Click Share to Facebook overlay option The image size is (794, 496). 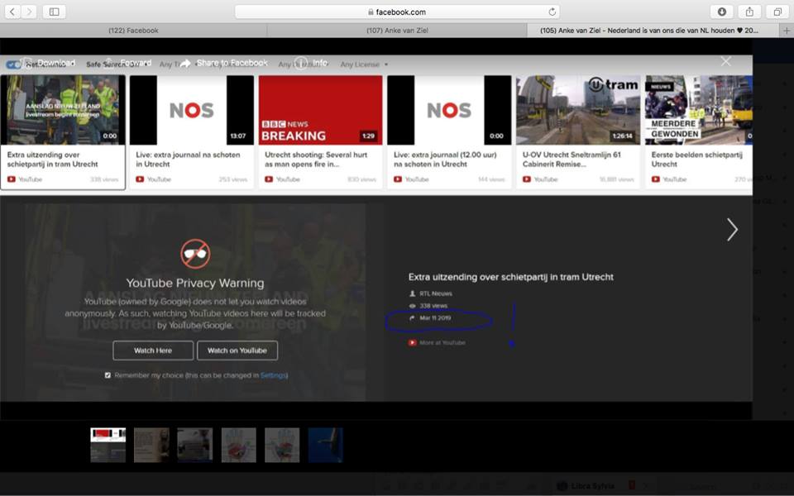tap(224, 63)
